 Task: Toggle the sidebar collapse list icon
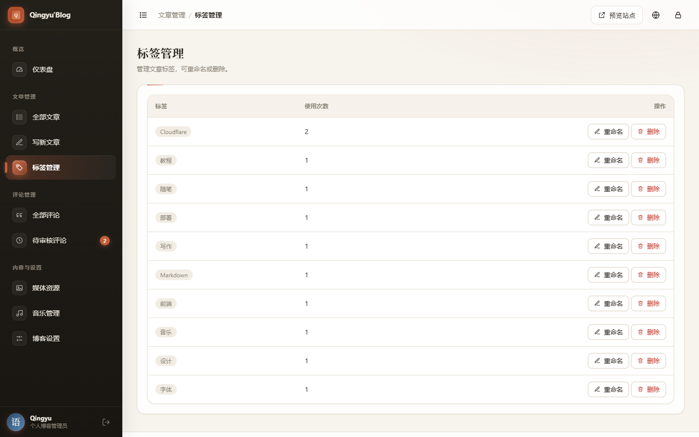tap(143, 15)
